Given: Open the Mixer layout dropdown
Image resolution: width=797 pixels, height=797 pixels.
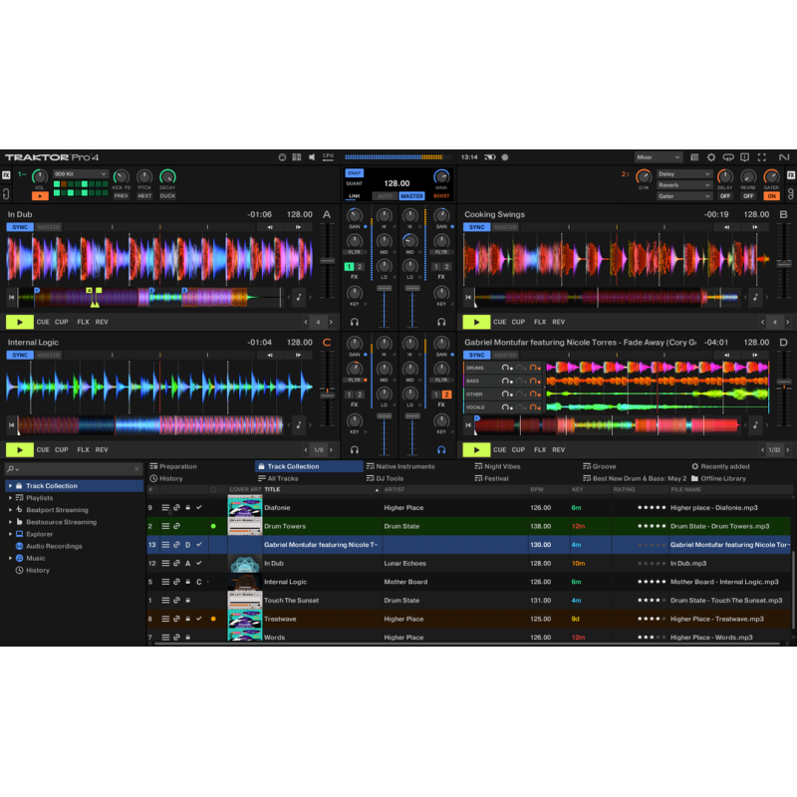Looking at the screenshot, I should coord(659,157).
